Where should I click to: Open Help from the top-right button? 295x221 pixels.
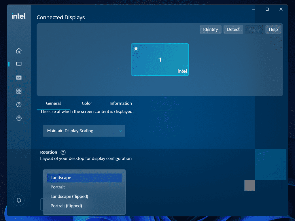[273, 29]
